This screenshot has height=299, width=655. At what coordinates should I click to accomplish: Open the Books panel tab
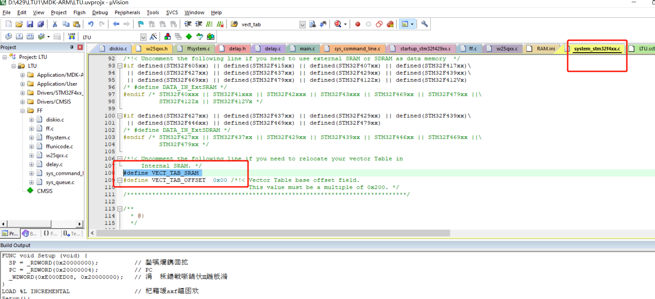[x=30, y=234]
